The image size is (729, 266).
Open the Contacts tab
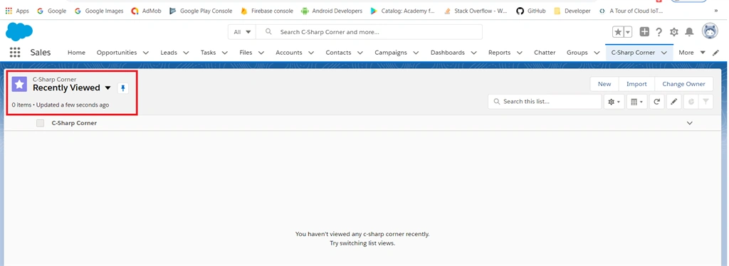coord(338,53)
